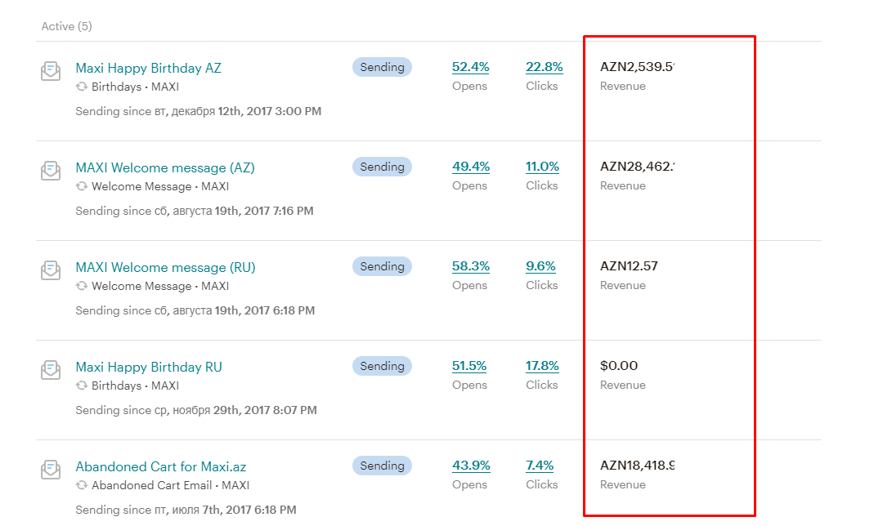Click automation cycle icon under Abandoned Cart for Maxi.az
The height and width of the screenshot is (526, 892).
tap(82, 485)
